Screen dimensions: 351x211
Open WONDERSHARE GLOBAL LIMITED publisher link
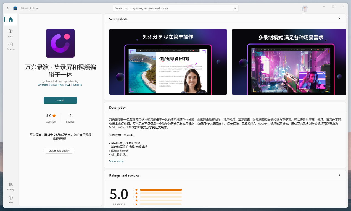tap(60, 85)
